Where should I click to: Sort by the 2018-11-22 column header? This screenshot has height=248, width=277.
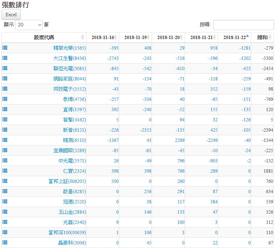[234, 37]
